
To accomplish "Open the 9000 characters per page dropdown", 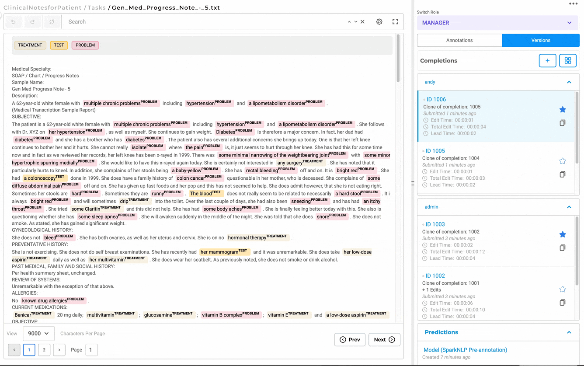I will pyautogui.click(x=38, y=333).
